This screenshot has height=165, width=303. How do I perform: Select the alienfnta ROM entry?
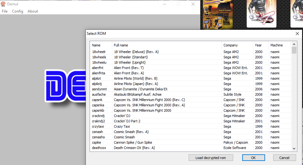tap(191, 73)
